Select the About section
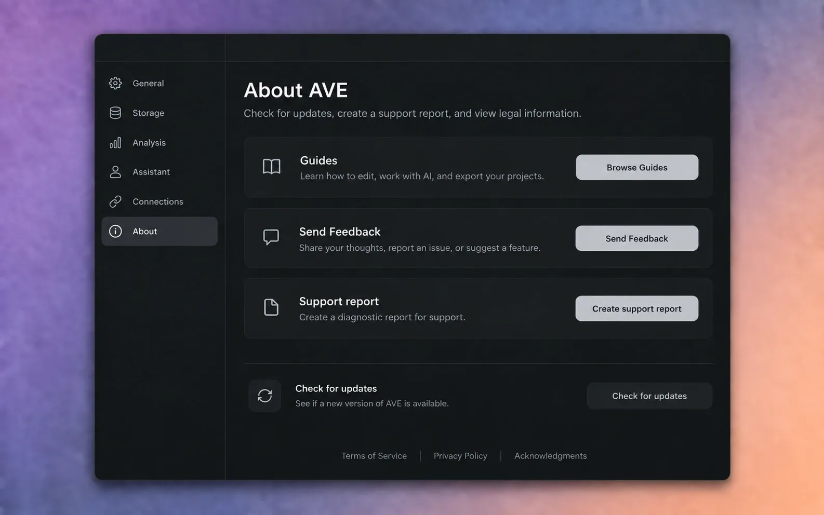 click(x=160, y=231)
